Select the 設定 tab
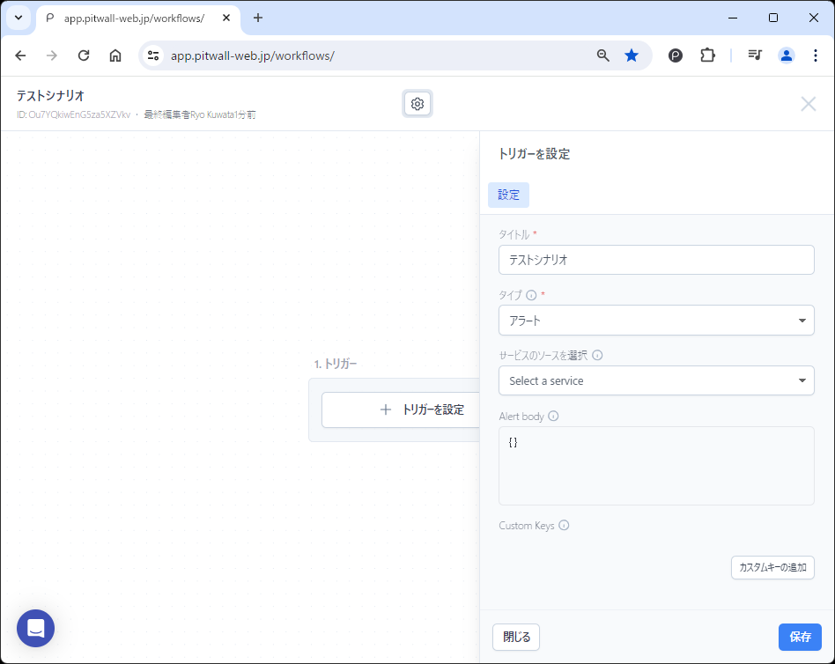The height and width of the screenshot is (664, 835). 508,195
